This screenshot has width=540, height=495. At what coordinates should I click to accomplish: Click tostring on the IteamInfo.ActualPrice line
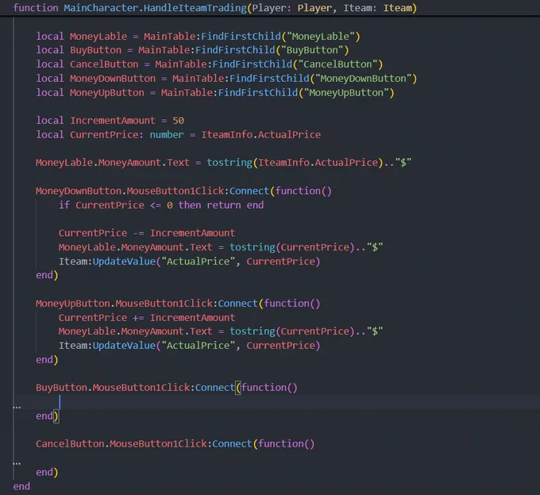[229, 163]
